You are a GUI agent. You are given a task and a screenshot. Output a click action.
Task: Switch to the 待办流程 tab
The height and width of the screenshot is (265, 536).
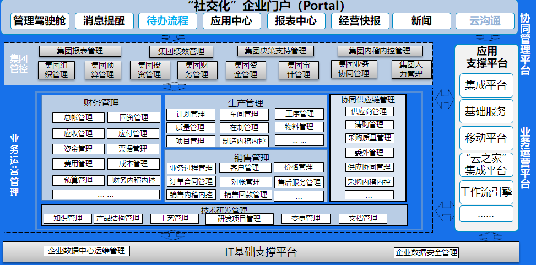coord(167,21)
